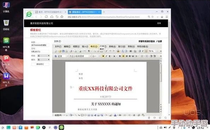This screenshot has width=210, height=130.
Task: Open the browser hamburger menu
Action: click(x=167, y=17)
